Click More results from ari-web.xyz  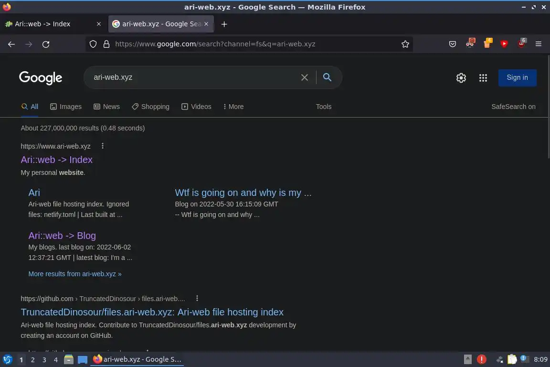click(x=74, y=274)
